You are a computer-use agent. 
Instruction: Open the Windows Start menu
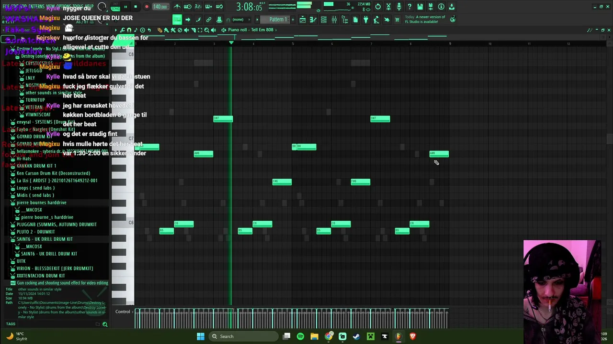point(201,336)
